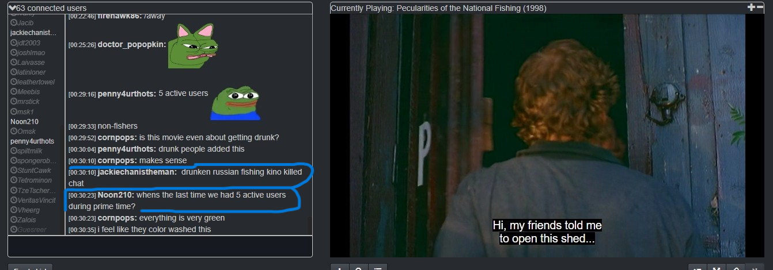This screenshot has height=270, width=773.
Task: Click the 'non-fishers' chat message
Action: [118, 126]
